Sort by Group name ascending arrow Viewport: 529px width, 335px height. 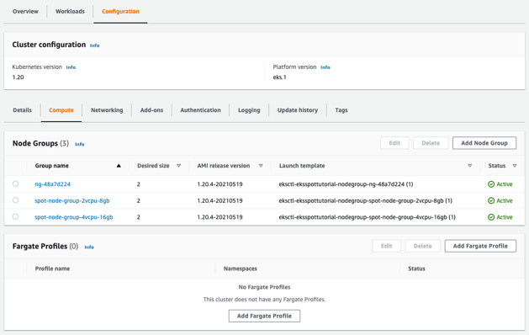coord(119,166)
